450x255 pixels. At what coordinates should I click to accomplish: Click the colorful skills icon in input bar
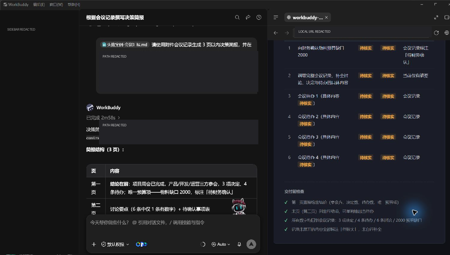[141, 244]
